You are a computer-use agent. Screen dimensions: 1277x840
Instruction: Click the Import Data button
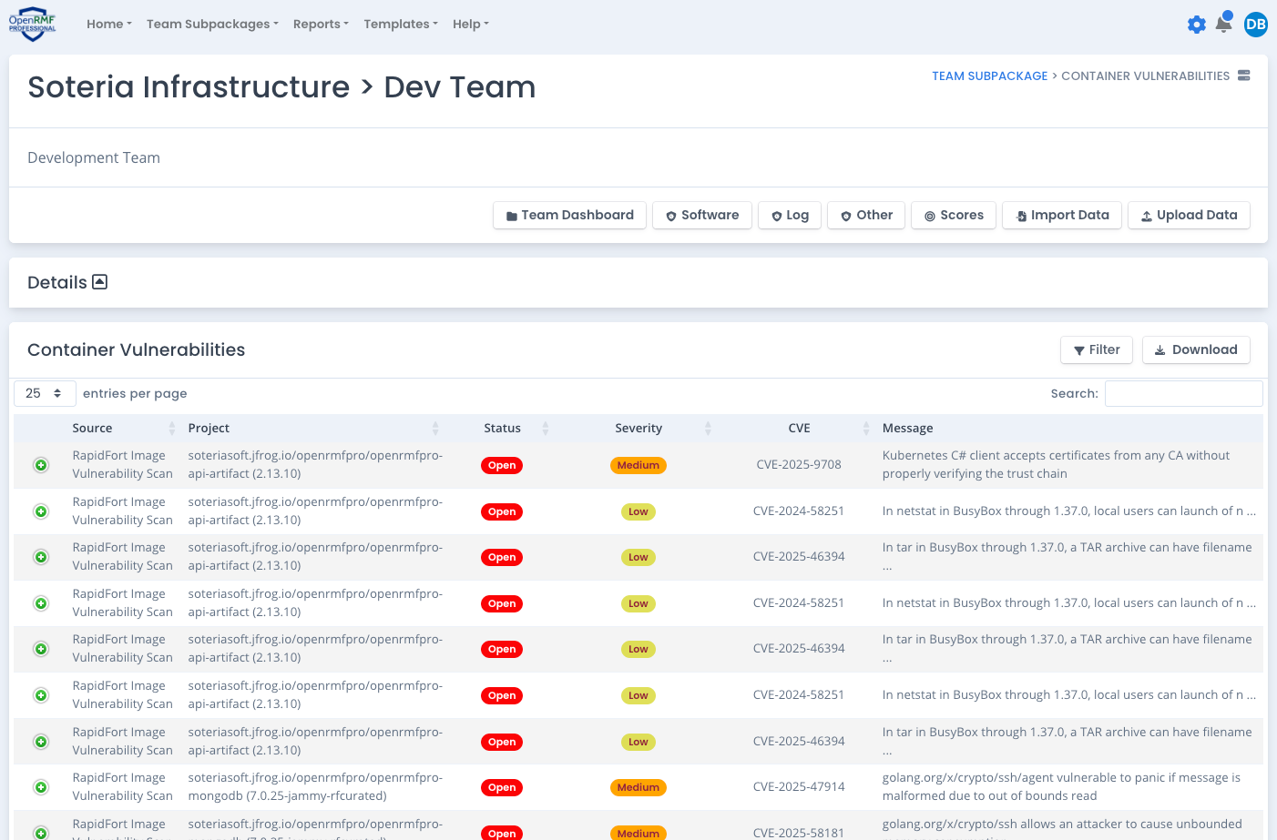(x=1062, y=215)
